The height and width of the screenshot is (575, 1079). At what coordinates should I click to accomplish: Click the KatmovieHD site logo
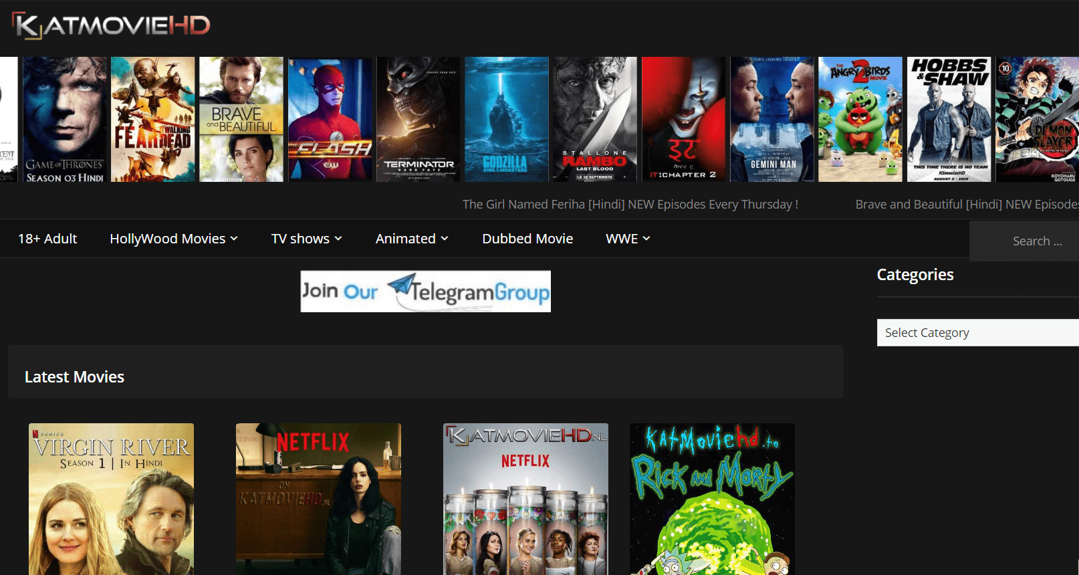(111, 25)
